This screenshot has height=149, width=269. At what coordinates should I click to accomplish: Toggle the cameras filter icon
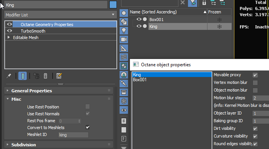coord(124,39)
